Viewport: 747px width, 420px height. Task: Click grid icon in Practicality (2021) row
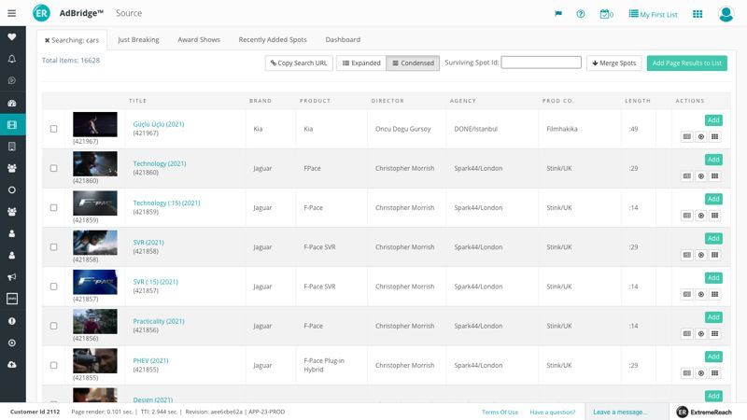click(714, 334)
